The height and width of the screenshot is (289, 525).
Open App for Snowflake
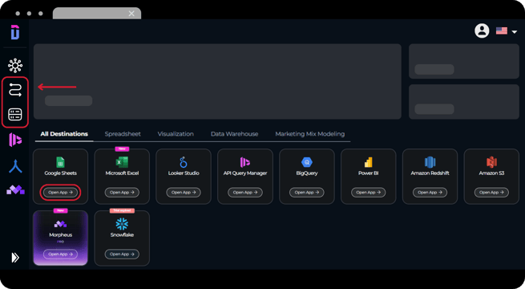tap(122, 254)
